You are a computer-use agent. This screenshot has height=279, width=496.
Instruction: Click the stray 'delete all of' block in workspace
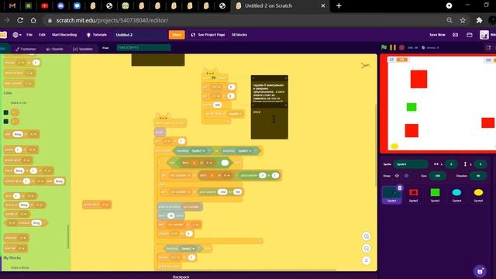click(96, 205)
